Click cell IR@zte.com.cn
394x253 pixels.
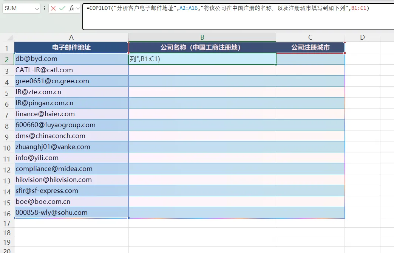71,92
